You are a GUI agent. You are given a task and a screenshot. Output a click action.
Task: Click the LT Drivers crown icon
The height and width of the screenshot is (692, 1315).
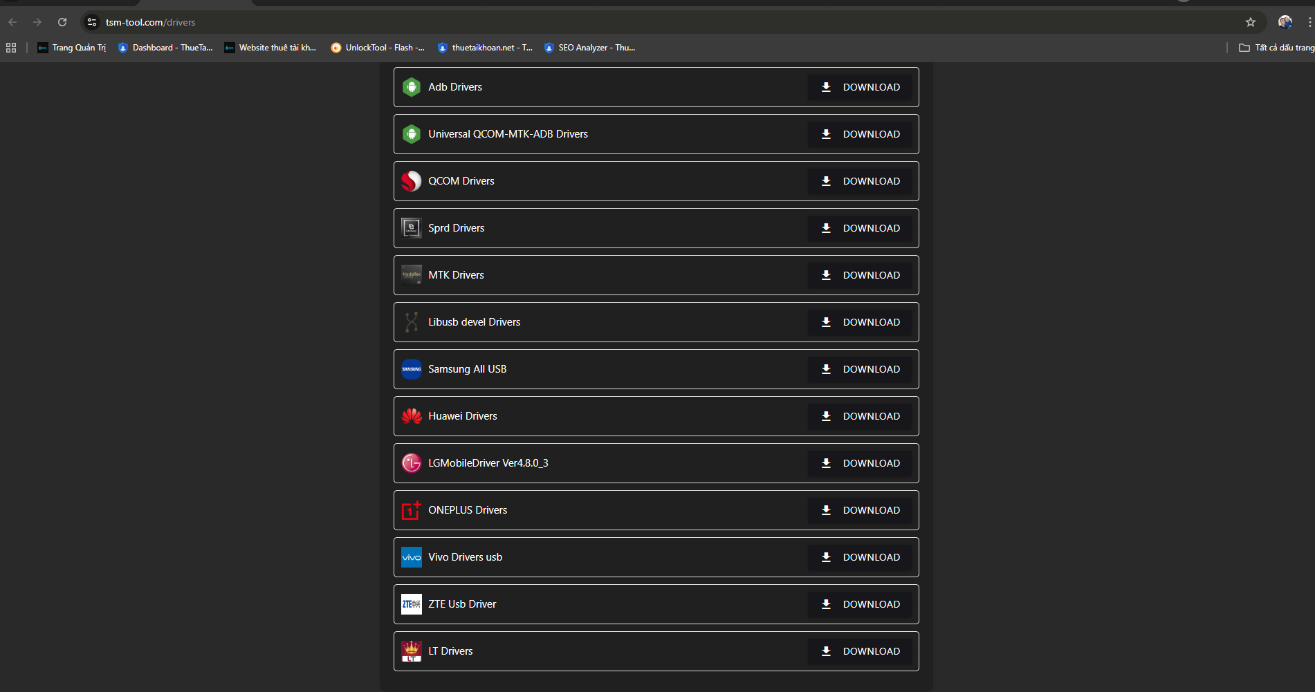[412, 651]
